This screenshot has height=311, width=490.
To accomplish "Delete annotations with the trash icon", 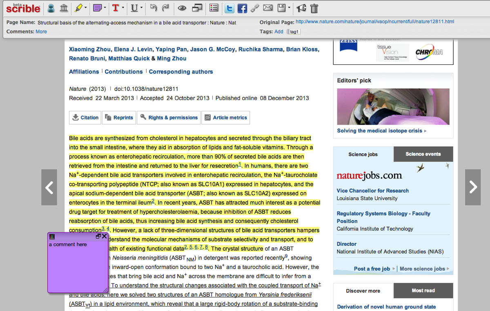I will pyautogui.click(x=314, y=8).
